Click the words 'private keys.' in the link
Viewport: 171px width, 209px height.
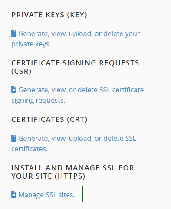(31, 44)
